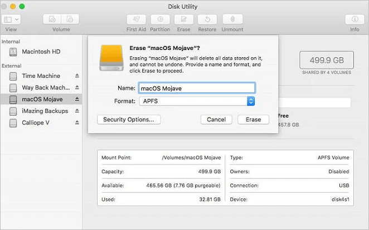This screenshot has width=369, height=230.
Task: Click the Used value 32.81 GB
Action: click(x=210, y=199)
